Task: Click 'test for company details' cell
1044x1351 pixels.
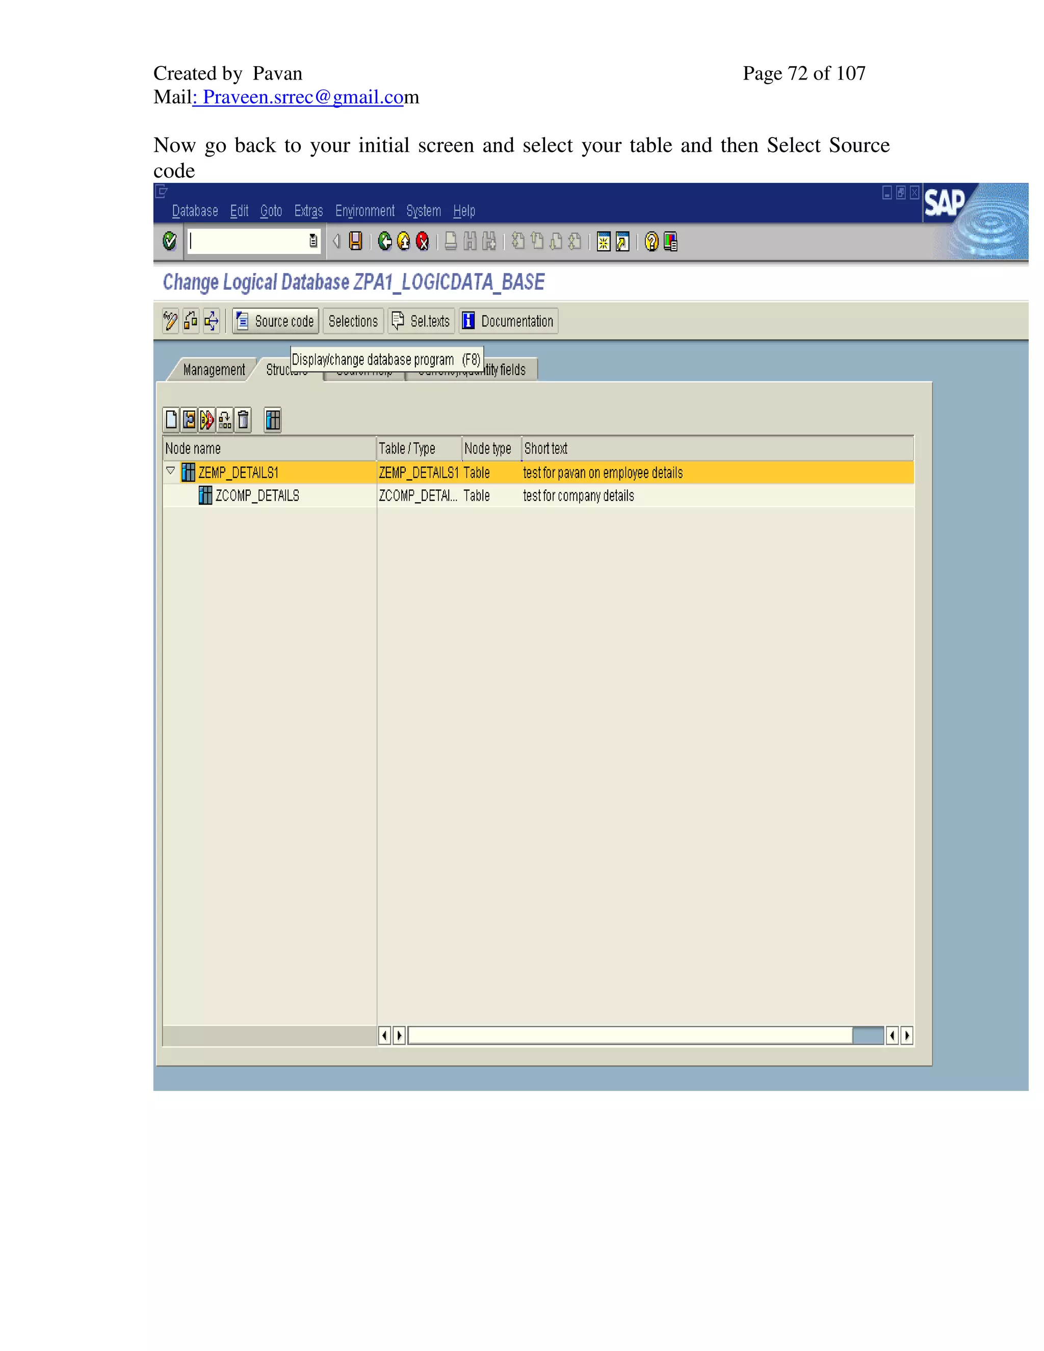Action: [578, 496]
